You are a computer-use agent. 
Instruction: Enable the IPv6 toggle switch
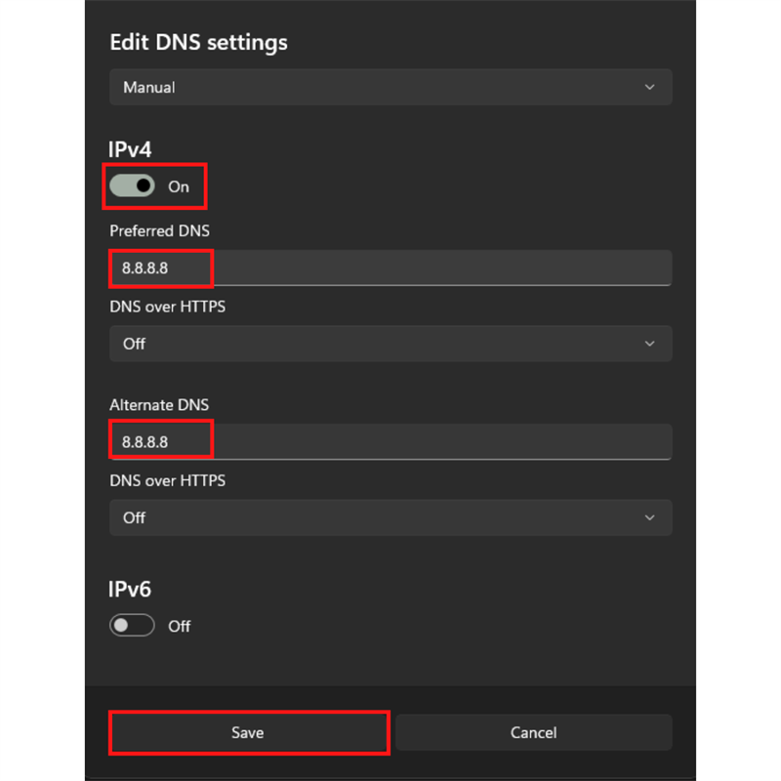(132, 626)
